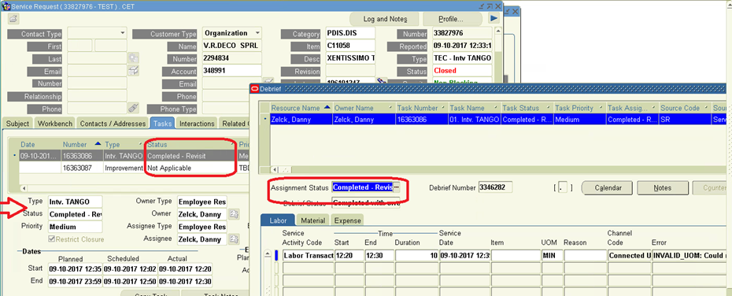Open the Contacts / Addresses tab
The image size is (732, 296).
tap(113, 124)
